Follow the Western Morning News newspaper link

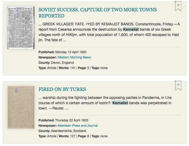pos(74,57)
